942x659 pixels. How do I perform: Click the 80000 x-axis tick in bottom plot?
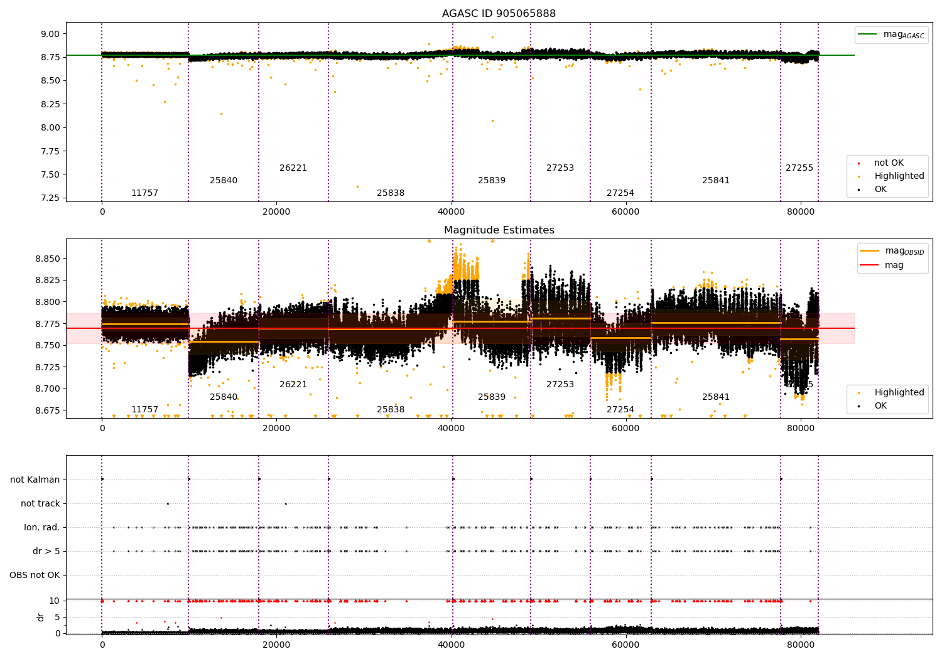click(x=801, y=645)
